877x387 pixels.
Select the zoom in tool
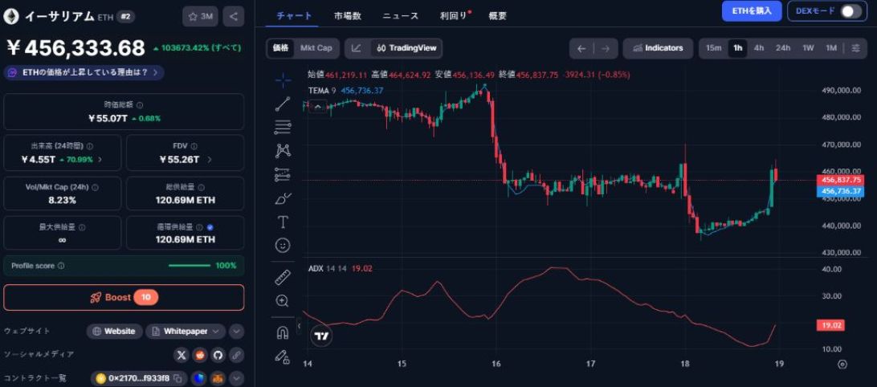283,301
